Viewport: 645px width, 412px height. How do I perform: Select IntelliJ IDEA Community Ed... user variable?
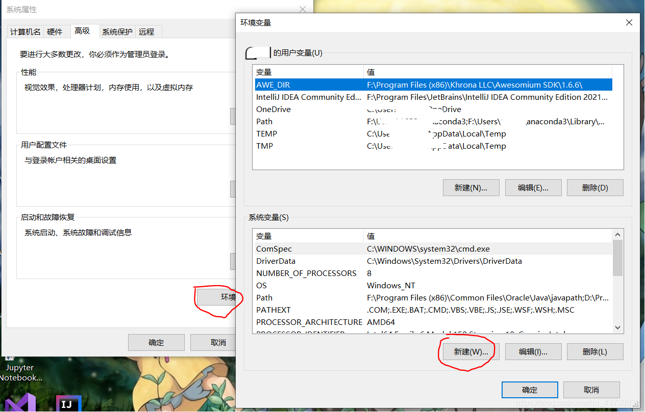point(433,97)
